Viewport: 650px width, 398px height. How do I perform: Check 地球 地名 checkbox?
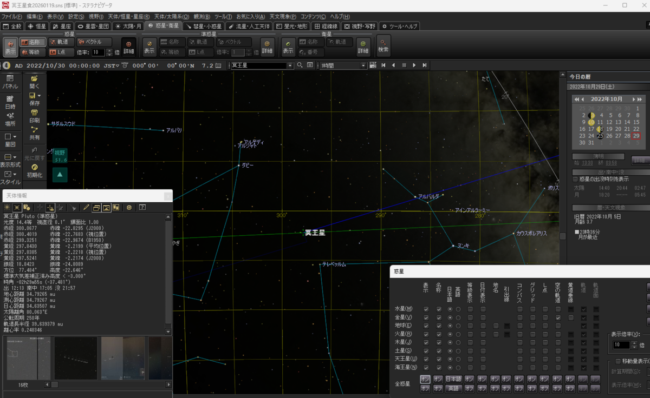point(496,326)
